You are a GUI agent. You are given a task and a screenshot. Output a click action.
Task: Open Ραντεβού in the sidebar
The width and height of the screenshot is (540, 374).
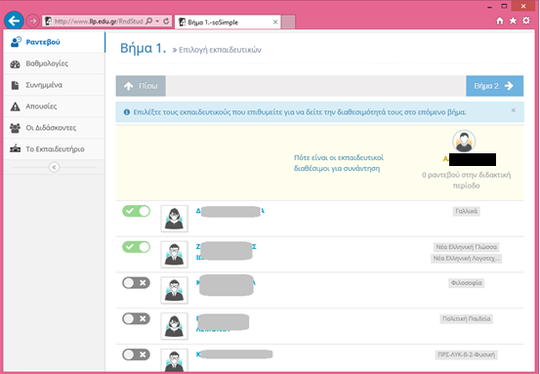(x=55, y=42)
